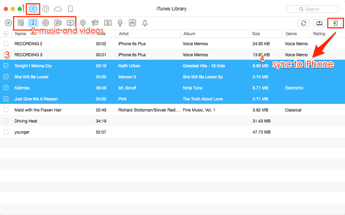Viewport: 345px width, 215px height.
Task: Select the RECORDING 2 song name
Action: [x=28, y=44]
